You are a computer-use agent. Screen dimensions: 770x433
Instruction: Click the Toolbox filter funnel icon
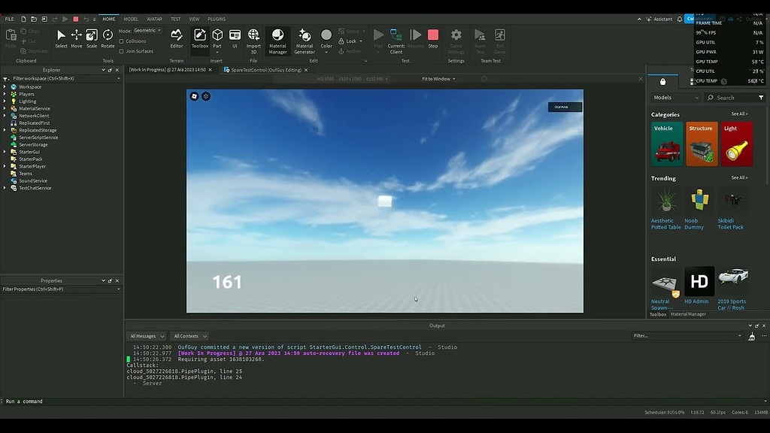[x=761, y=98]
